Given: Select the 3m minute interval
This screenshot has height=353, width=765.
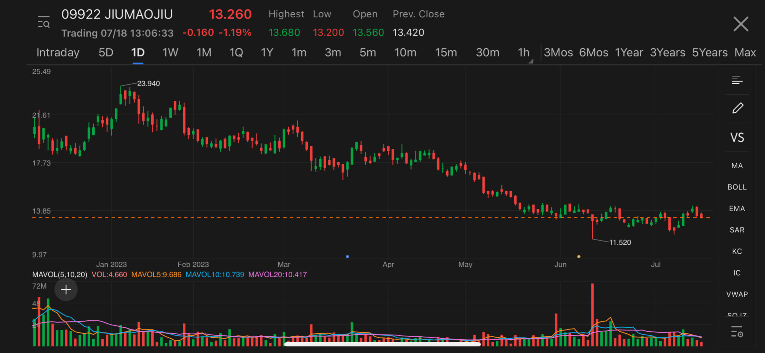Looking at the screenshot, I should (x=333, y=53).
